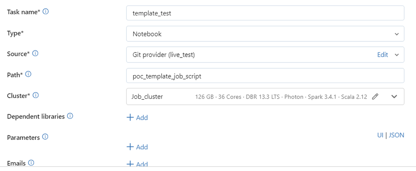The image size is (416, 171).
Task: Add a dependent library
Action: [137, 118]
